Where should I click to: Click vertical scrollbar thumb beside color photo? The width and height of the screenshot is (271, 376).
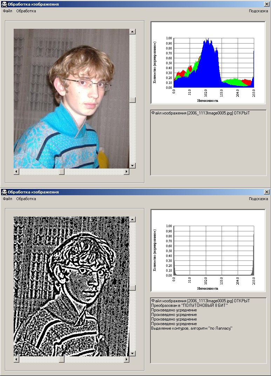(x=133, y=100)
